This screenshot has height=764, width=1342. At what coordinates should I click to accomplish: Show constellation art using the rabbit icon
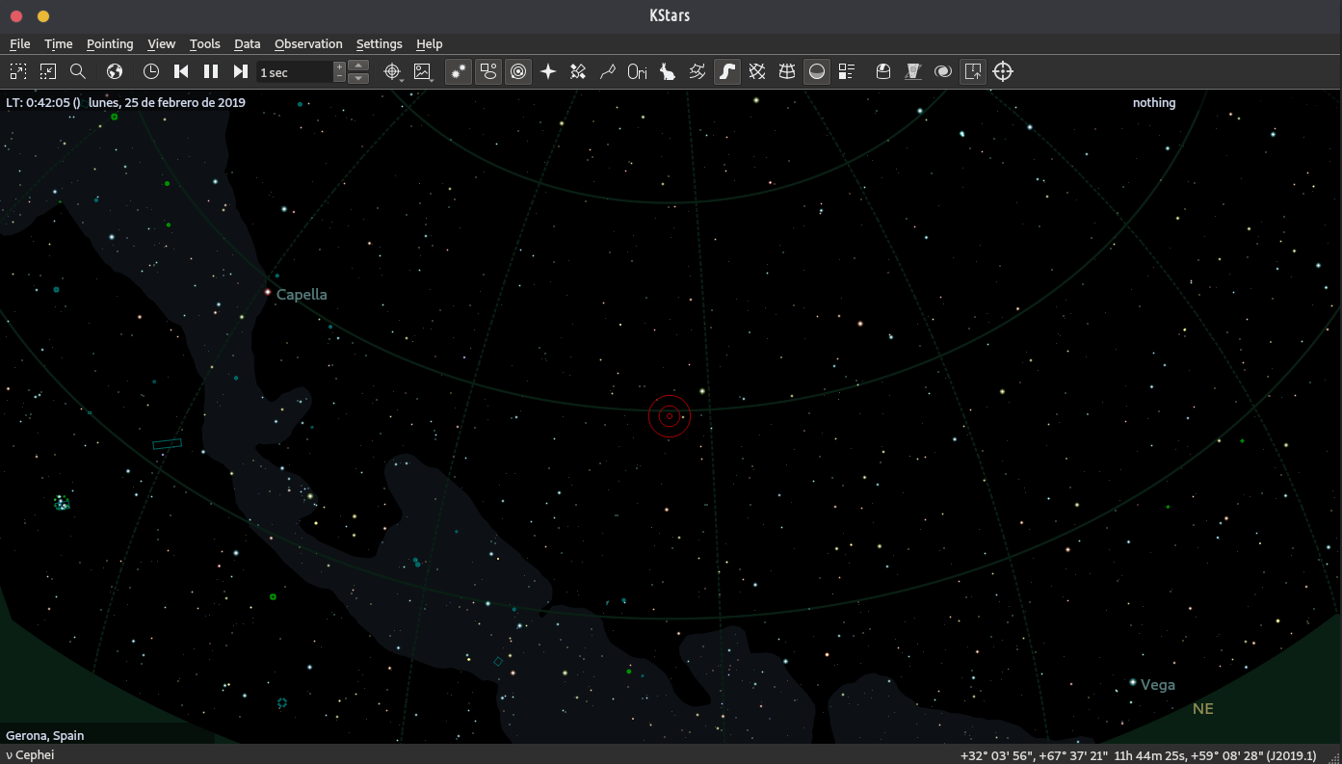(667, 71)
